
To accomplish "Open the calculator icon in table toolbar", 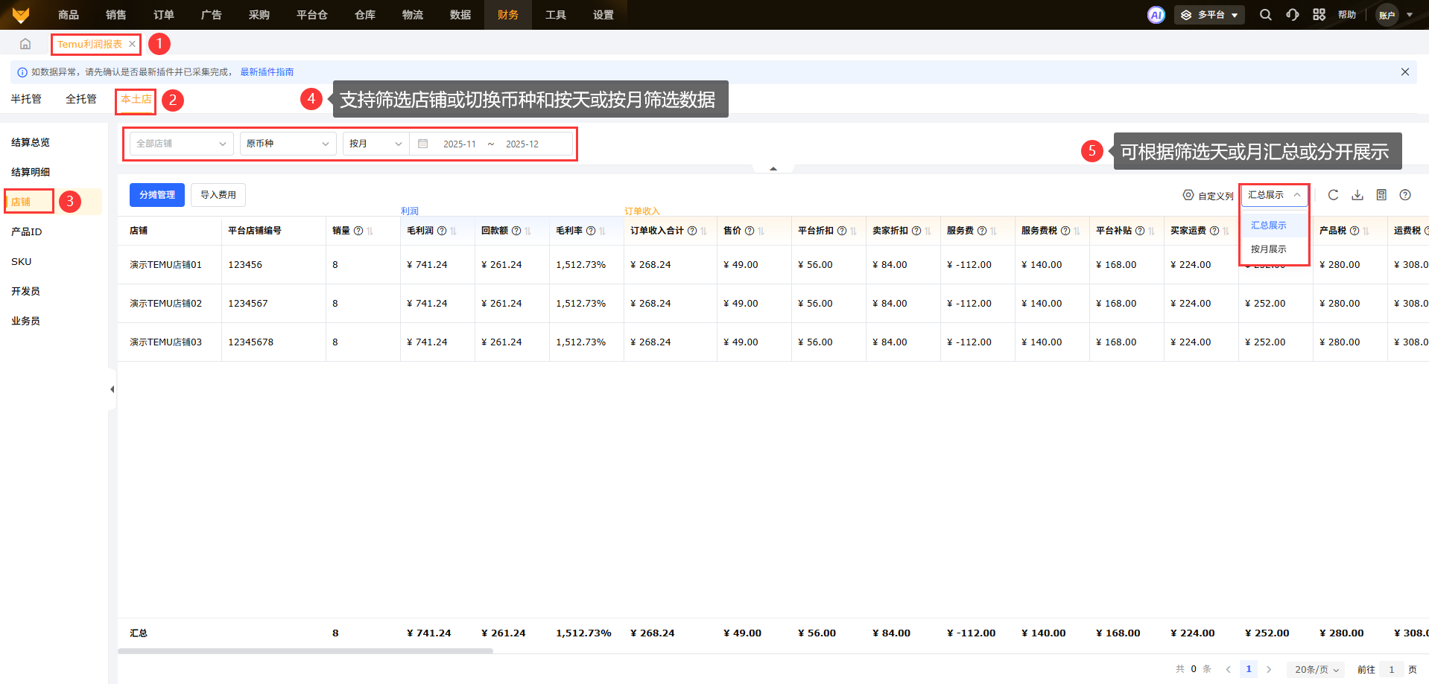I will click(x=1381, y=195).
